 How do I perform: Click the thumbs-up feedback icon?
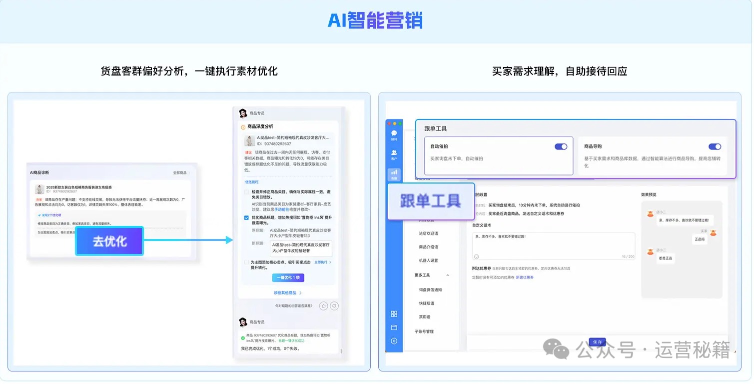pos(323,305)
